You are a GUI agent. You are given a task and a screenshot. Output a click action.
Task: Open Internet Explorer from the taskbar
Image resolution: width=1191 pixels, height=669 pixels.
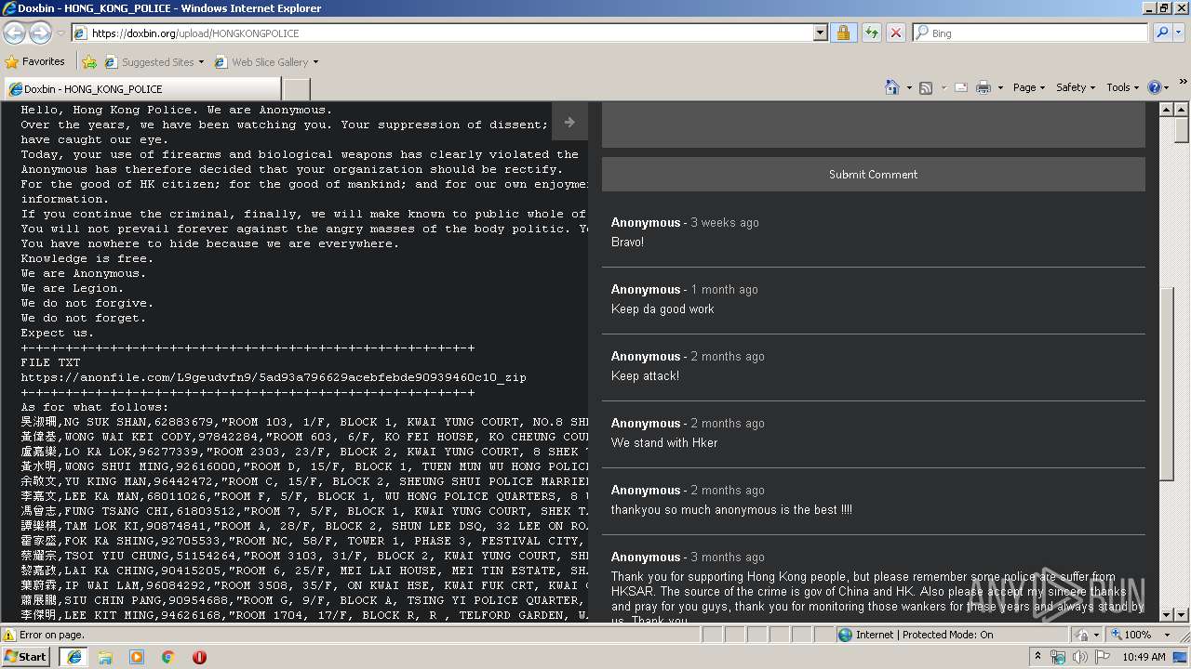74,657
